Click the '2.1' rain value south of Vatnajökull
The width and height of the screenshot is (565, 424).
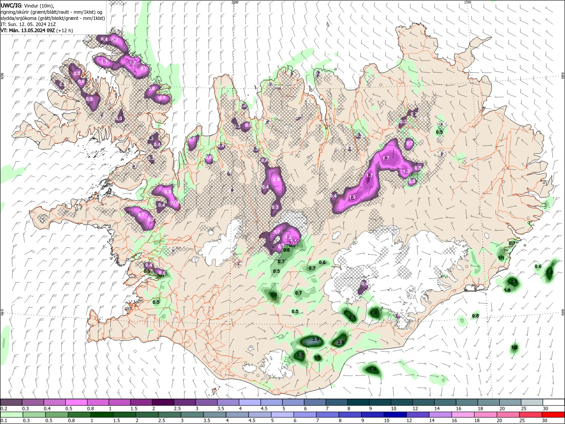point(352,317)
